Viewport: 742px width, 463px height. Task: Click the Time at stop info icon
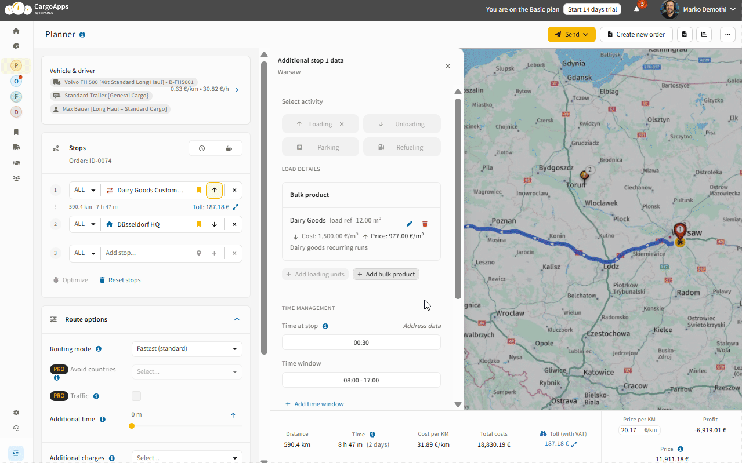pyautogui.click(x=325, y=326)
